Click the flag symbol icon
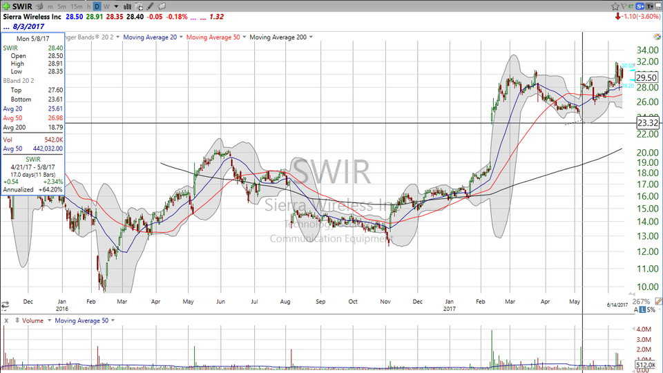The image size is (663, 373). (624, 6)
